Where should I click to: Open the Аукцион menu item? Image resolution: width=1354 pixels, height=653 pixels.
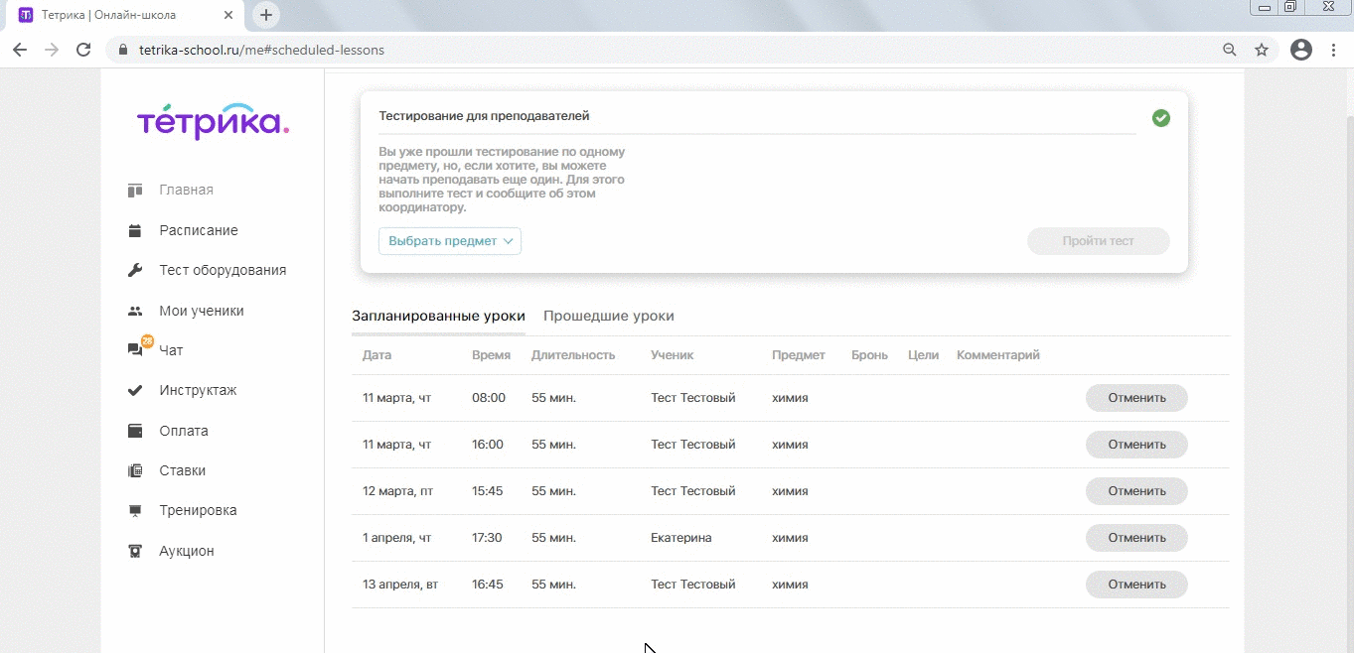pos(187,551)
